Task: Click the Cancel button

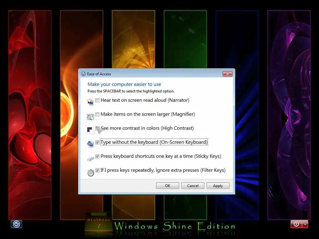Action: 193,186
